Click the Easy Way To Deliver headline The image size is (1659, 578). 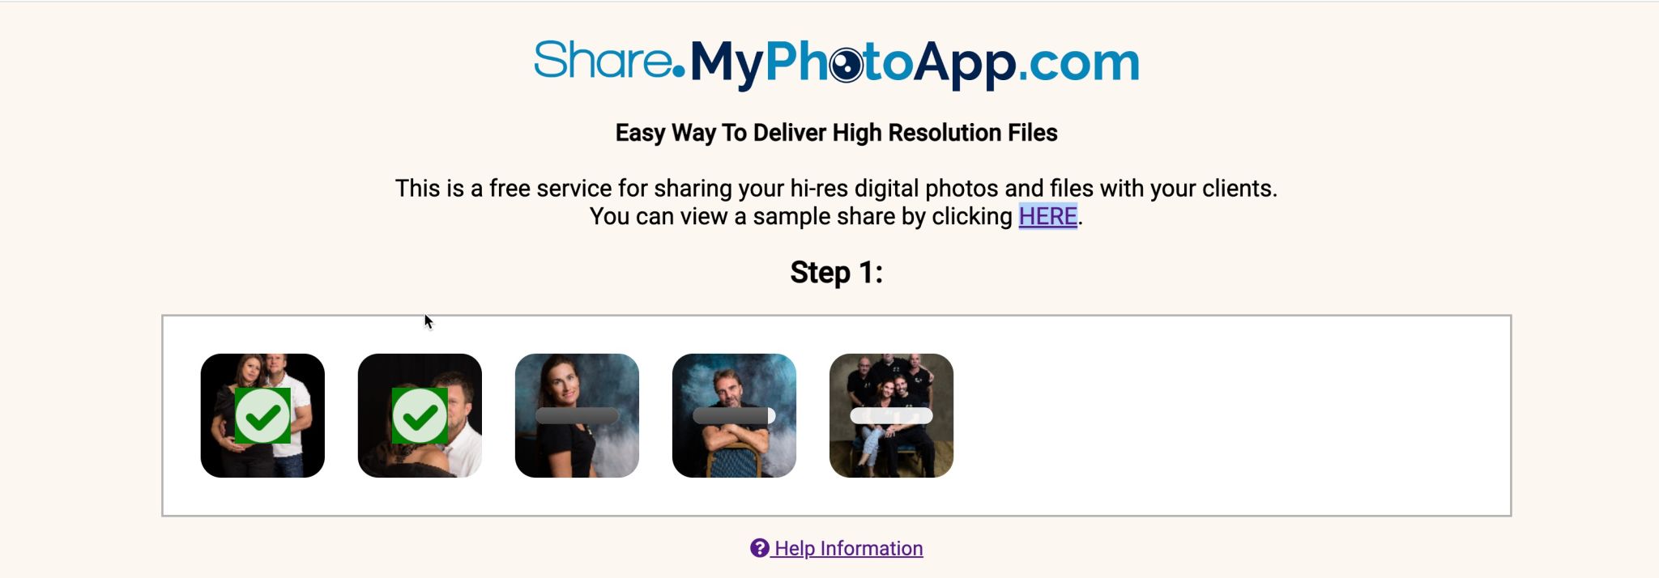click(x=837, y=133)
